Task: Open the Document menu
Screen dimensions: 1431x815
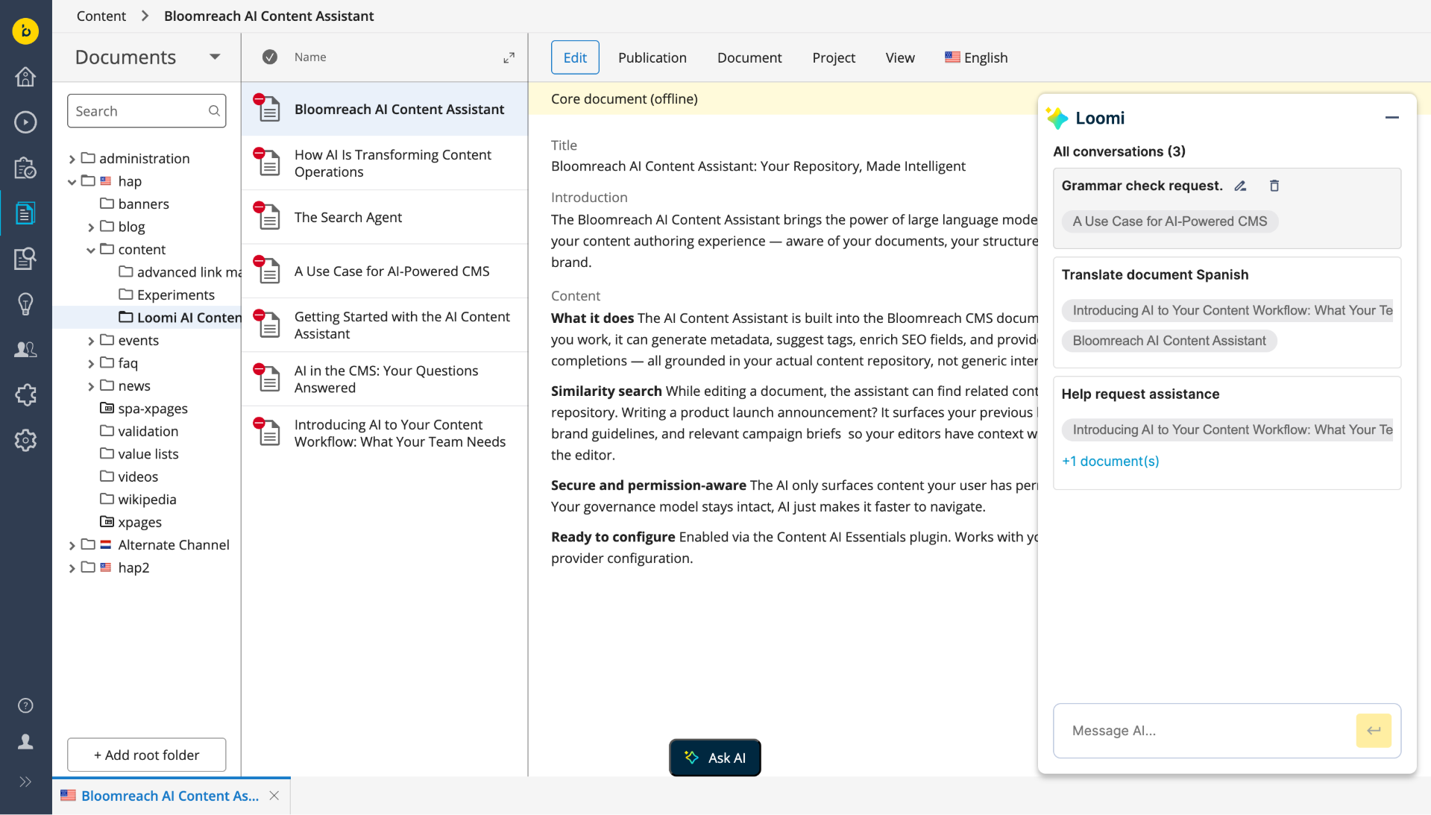Action: [749, 57]
